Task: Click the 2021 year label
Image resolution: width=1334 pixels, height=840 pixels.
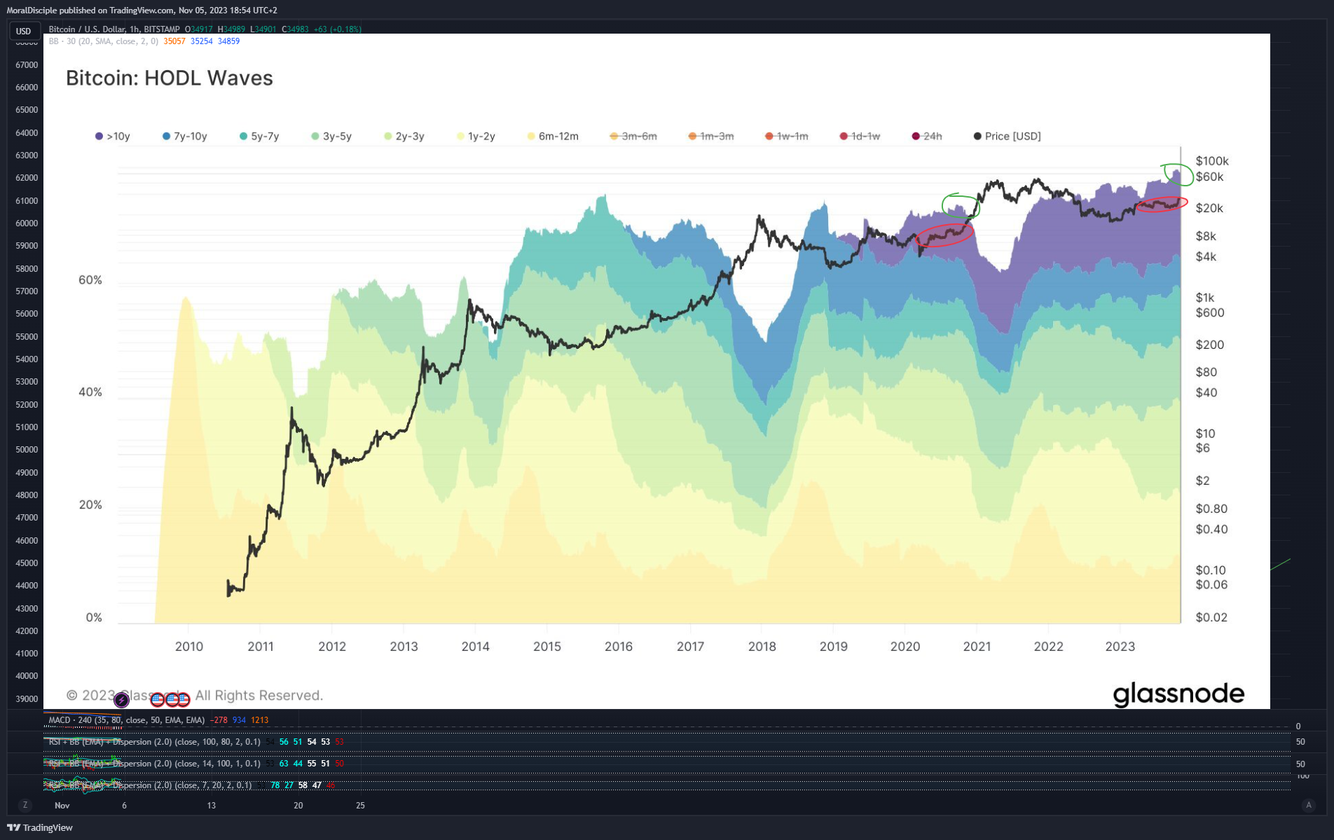Action: tap(977, 647)
